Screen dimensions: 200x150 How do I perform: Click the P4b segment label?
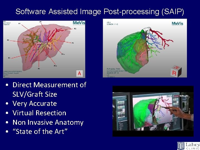(55, 66)
